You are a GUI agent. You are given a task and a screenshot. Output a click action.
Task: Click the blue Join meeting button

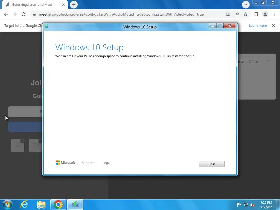[25, 127]
